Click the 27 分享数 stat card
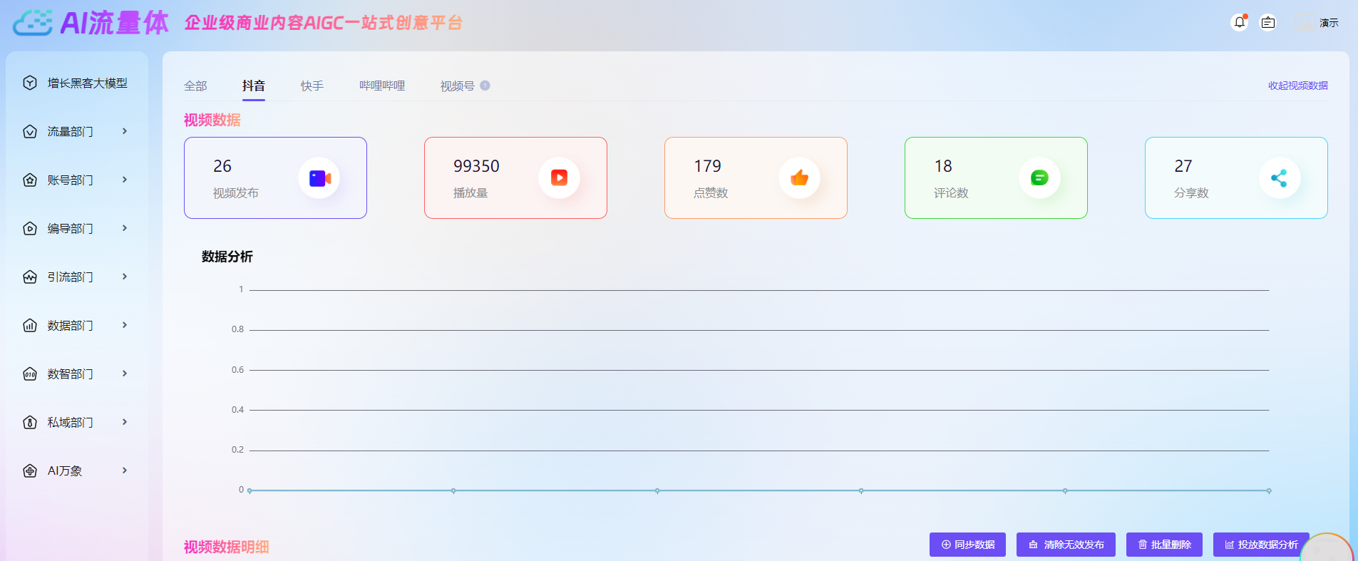Image resolution: width=1358 pixels, height=561 pixels. pyautogui.click(x=1236, y=177)
